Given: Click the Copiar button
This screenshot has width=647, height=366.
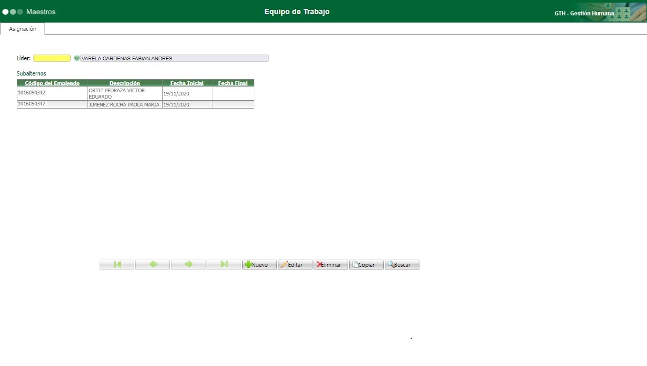Looking at the screenshot, I should [366, 265].
